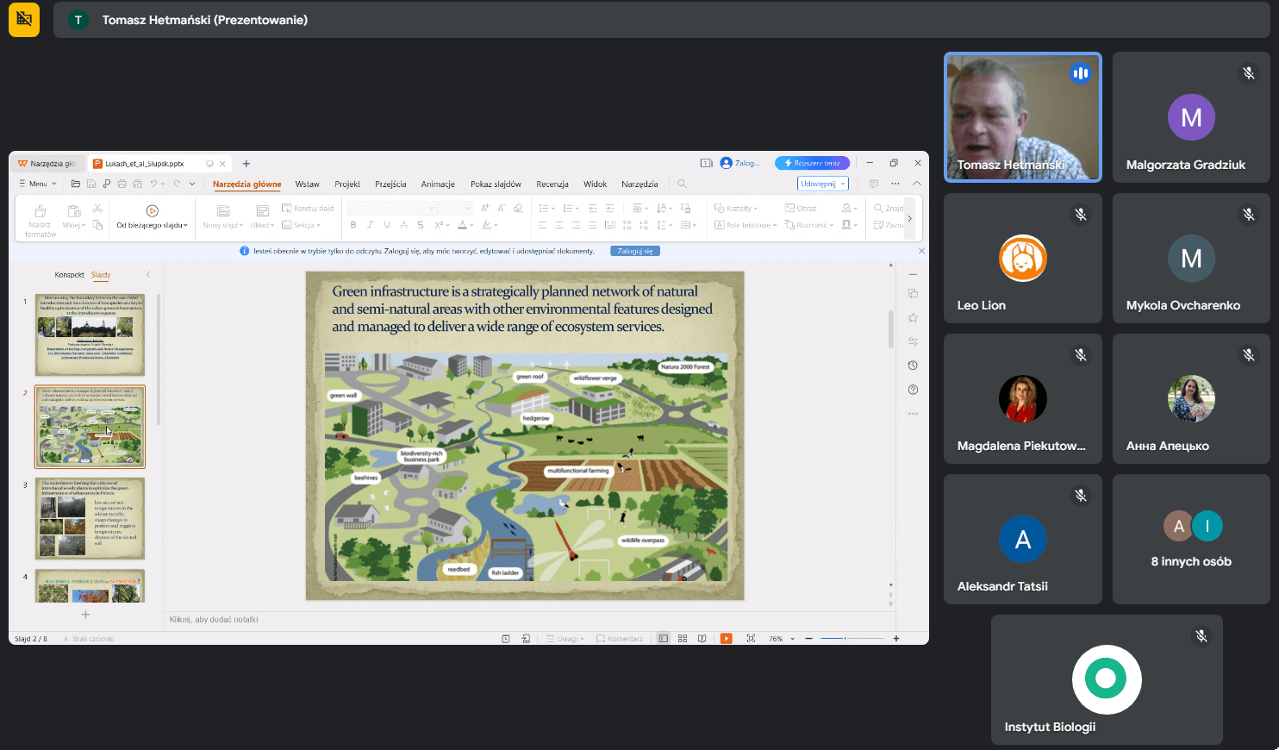Click the status bar zoom slider
The width and height of the screenshot is (1279, 750).
[852, 639]
